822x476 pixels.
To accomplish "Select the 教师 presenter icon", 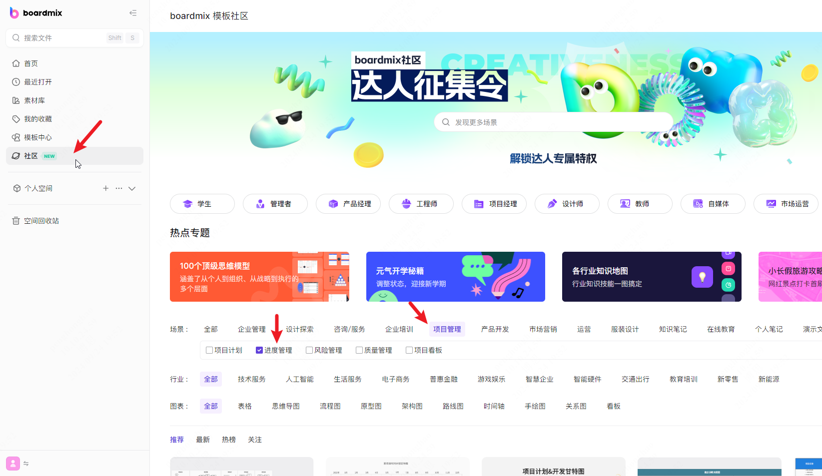I will point(625,204).
